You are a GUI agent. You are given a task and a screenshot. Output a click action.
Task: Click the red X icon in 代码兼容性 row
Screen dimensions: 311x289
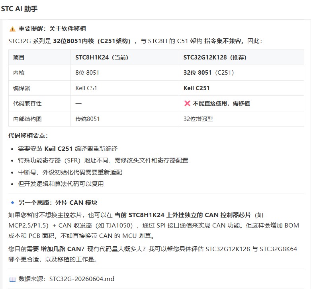(187, 103)
